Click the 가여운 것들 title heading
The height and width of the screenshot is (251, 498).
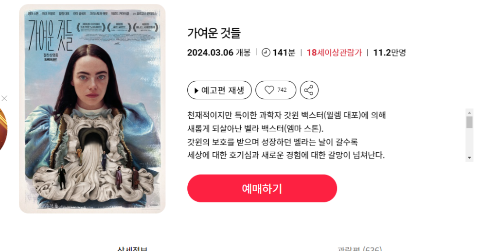214,33
